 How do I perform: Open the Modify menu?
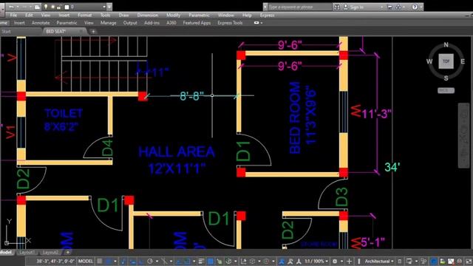click(x=174, y=15)
